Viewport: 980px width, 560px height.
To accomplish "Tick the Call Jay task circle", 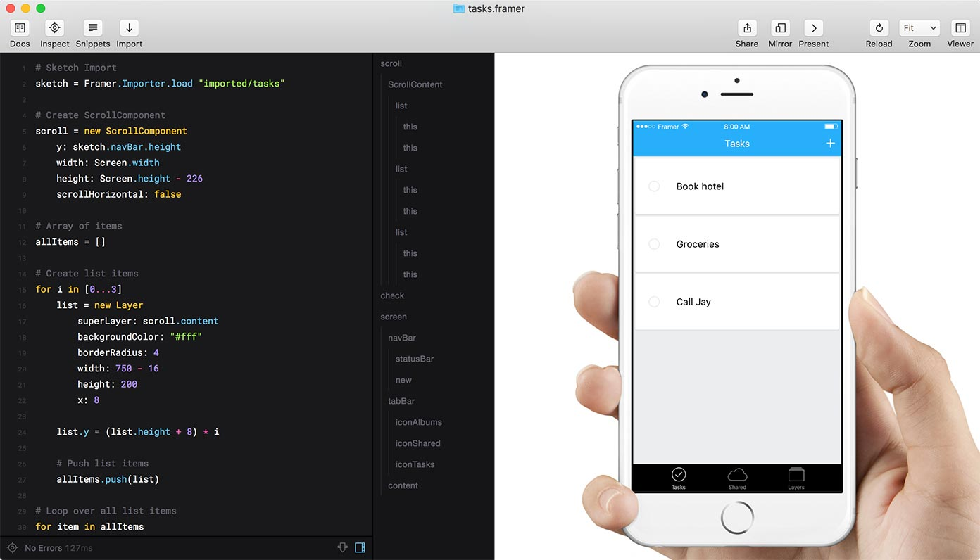I will point(654,302).
